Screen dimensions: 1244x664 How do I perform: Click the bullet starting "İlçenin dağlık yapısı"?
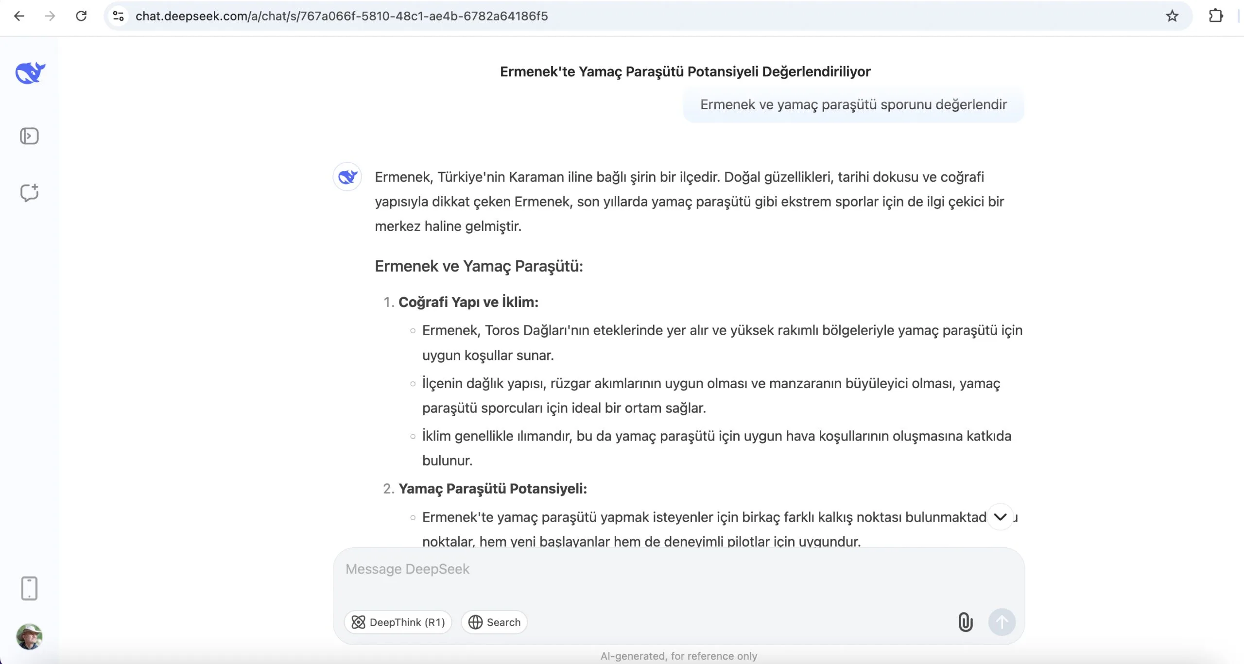pyautogui.click(x=711, y=395)
